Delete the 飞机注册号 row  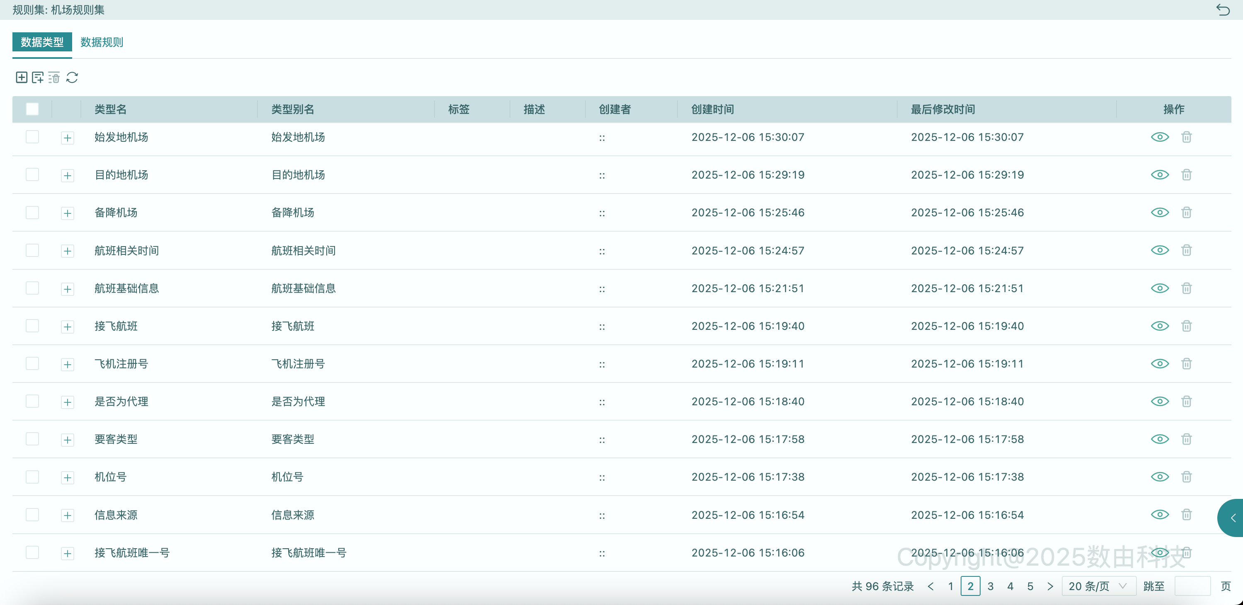point(1187,363)
